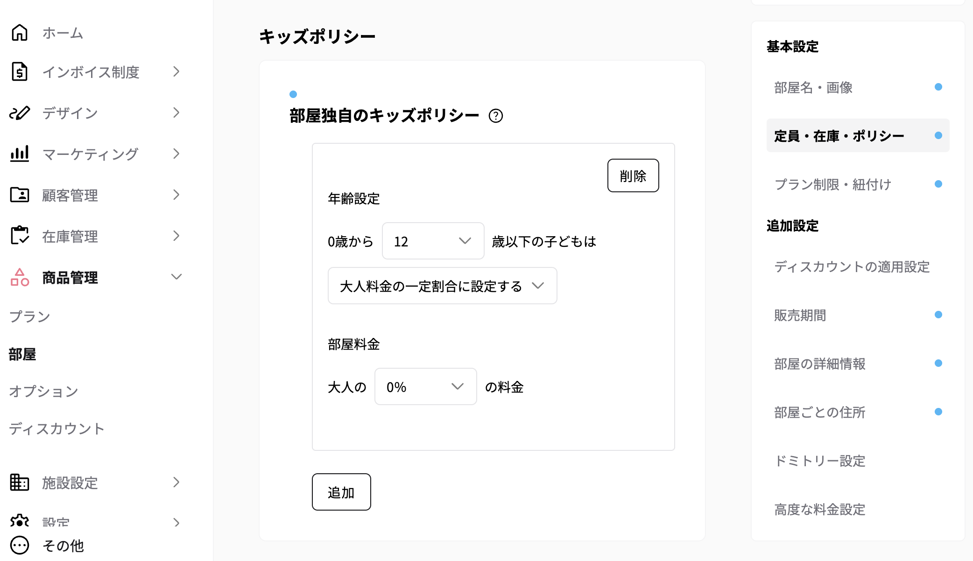Open the 0% adult rate dropdown
973x561 pixels.
tap(425, 386)
